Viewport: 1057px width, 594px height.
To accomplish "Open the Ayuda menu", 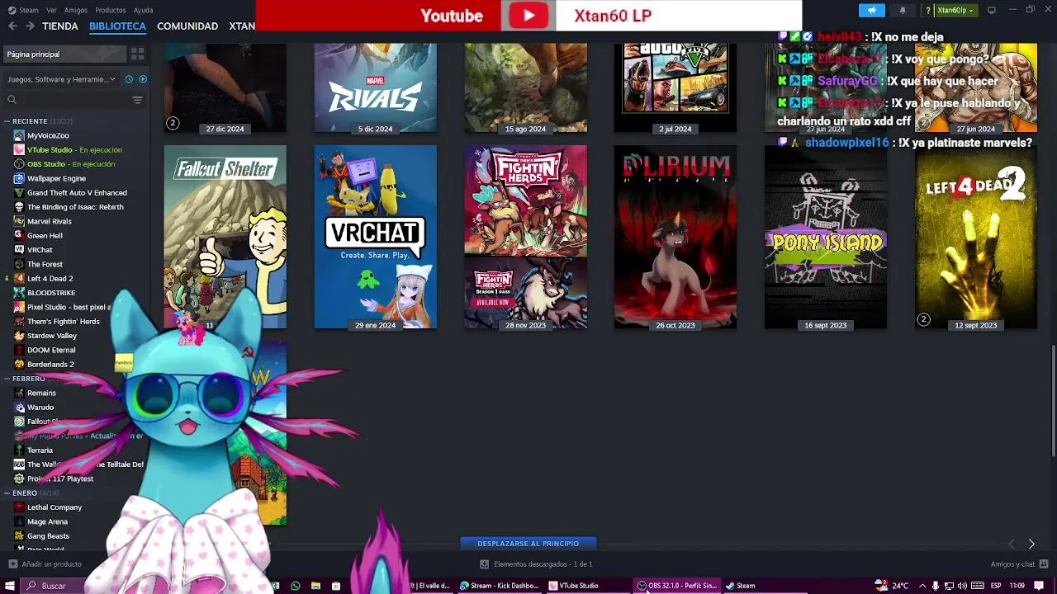I will (143, 10).
